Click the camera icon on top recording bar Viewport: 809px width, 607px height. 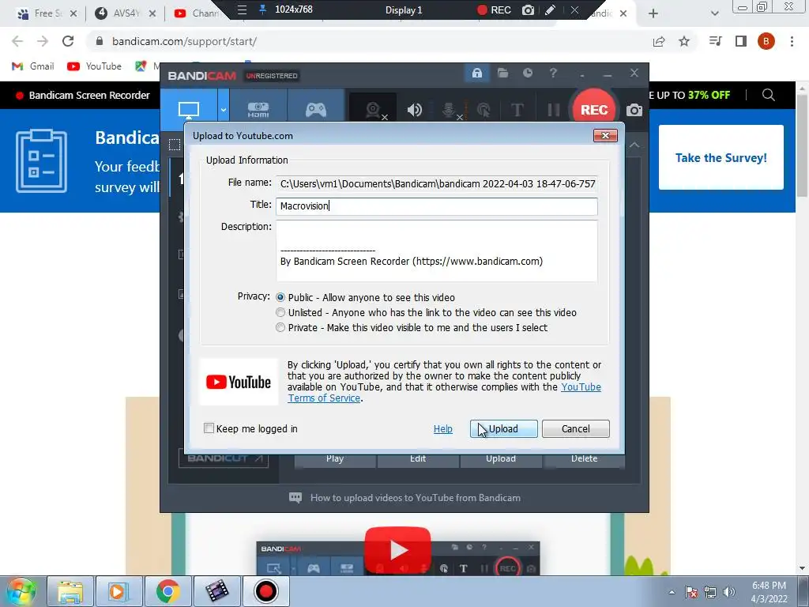click(x=528, y=9)
